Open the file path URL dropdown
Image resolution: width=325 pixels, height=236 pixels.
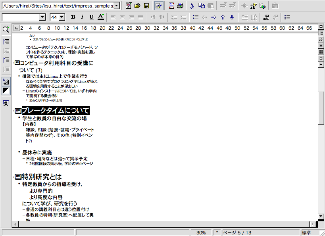pos(117,6)
